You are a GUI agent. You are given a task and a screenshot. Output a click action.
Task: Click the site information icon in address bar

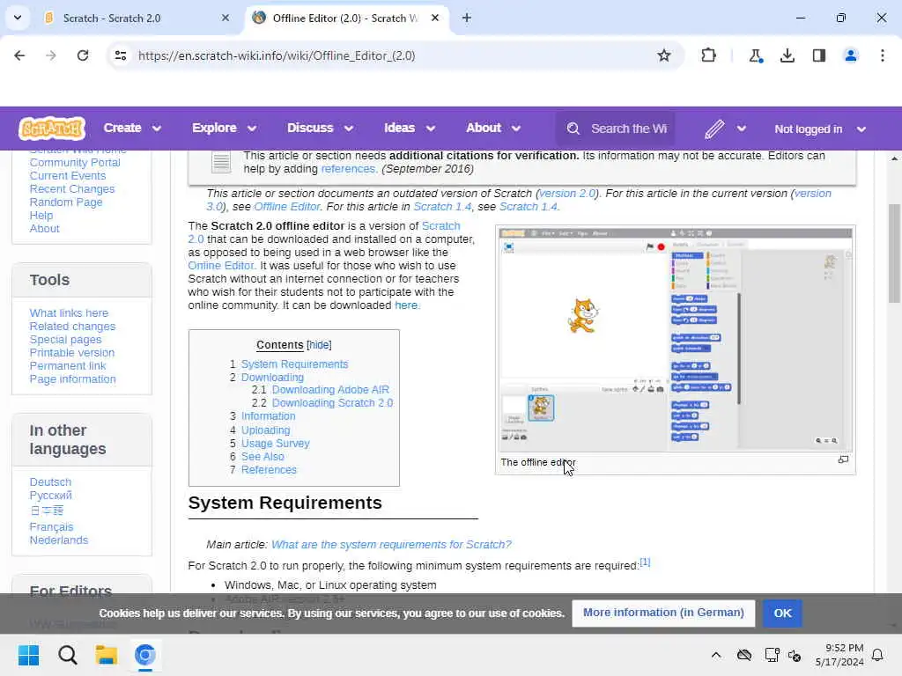pyautogui.click(x=121, y=55)
